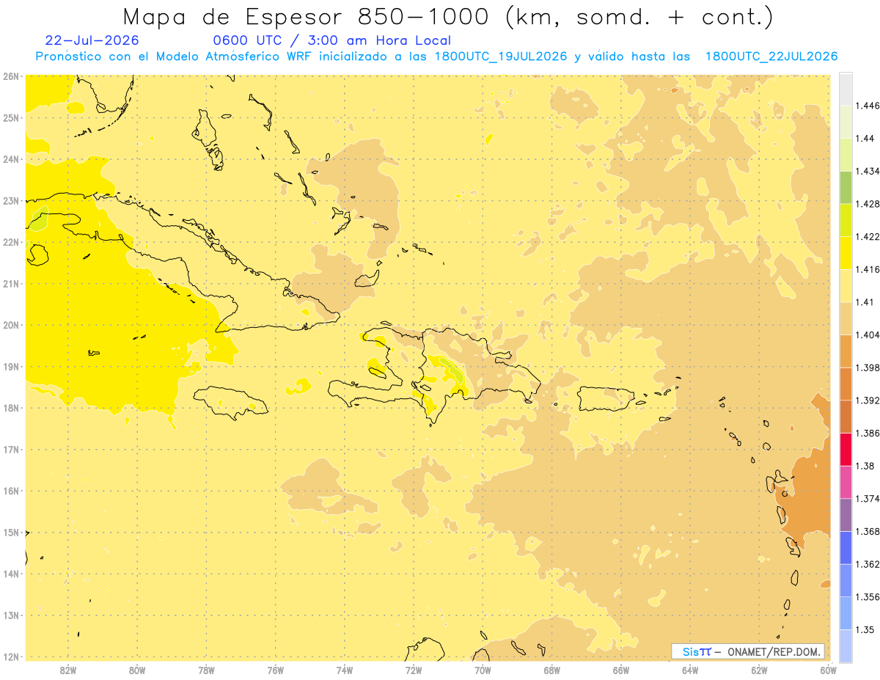Click the 60W longitude axis label

click(828, 670)
